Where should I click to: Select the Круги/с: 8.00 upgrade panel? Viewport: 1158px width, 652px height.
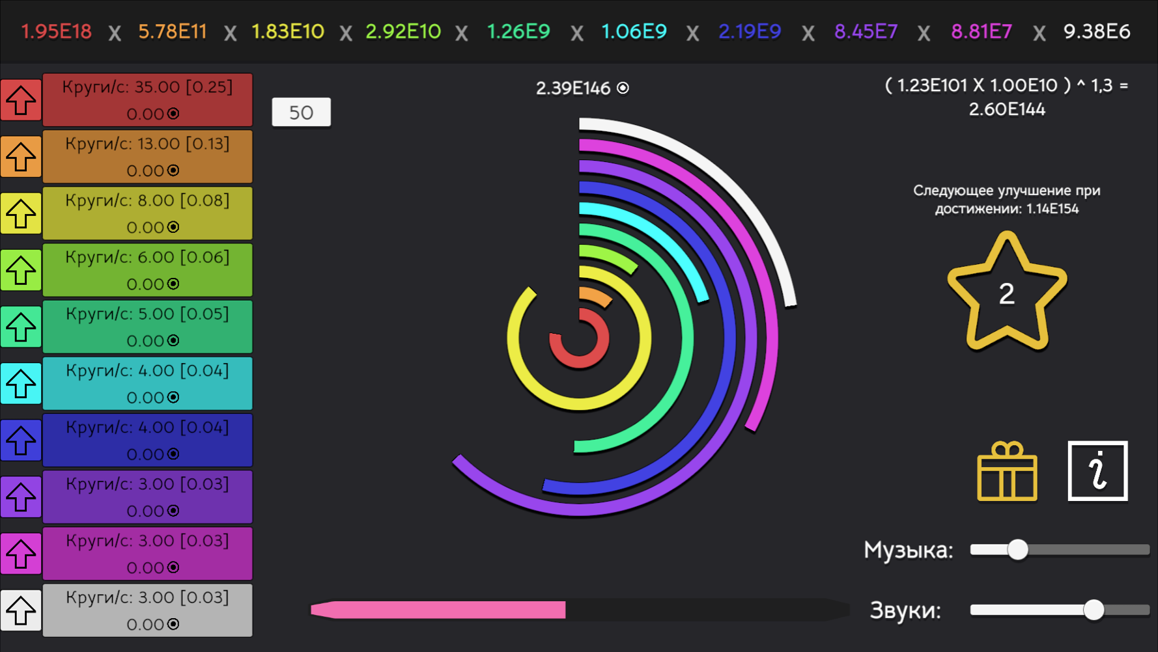147,213
